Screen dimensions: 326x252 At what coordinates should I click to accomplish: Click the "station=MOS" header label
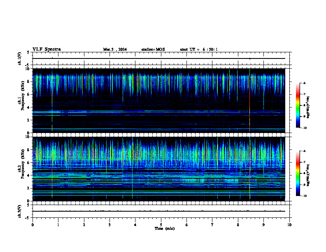(153, 49)
